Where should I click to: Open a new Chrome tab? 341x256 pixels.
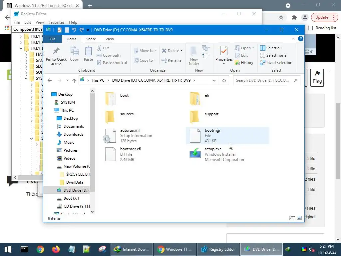pos(90,6)
